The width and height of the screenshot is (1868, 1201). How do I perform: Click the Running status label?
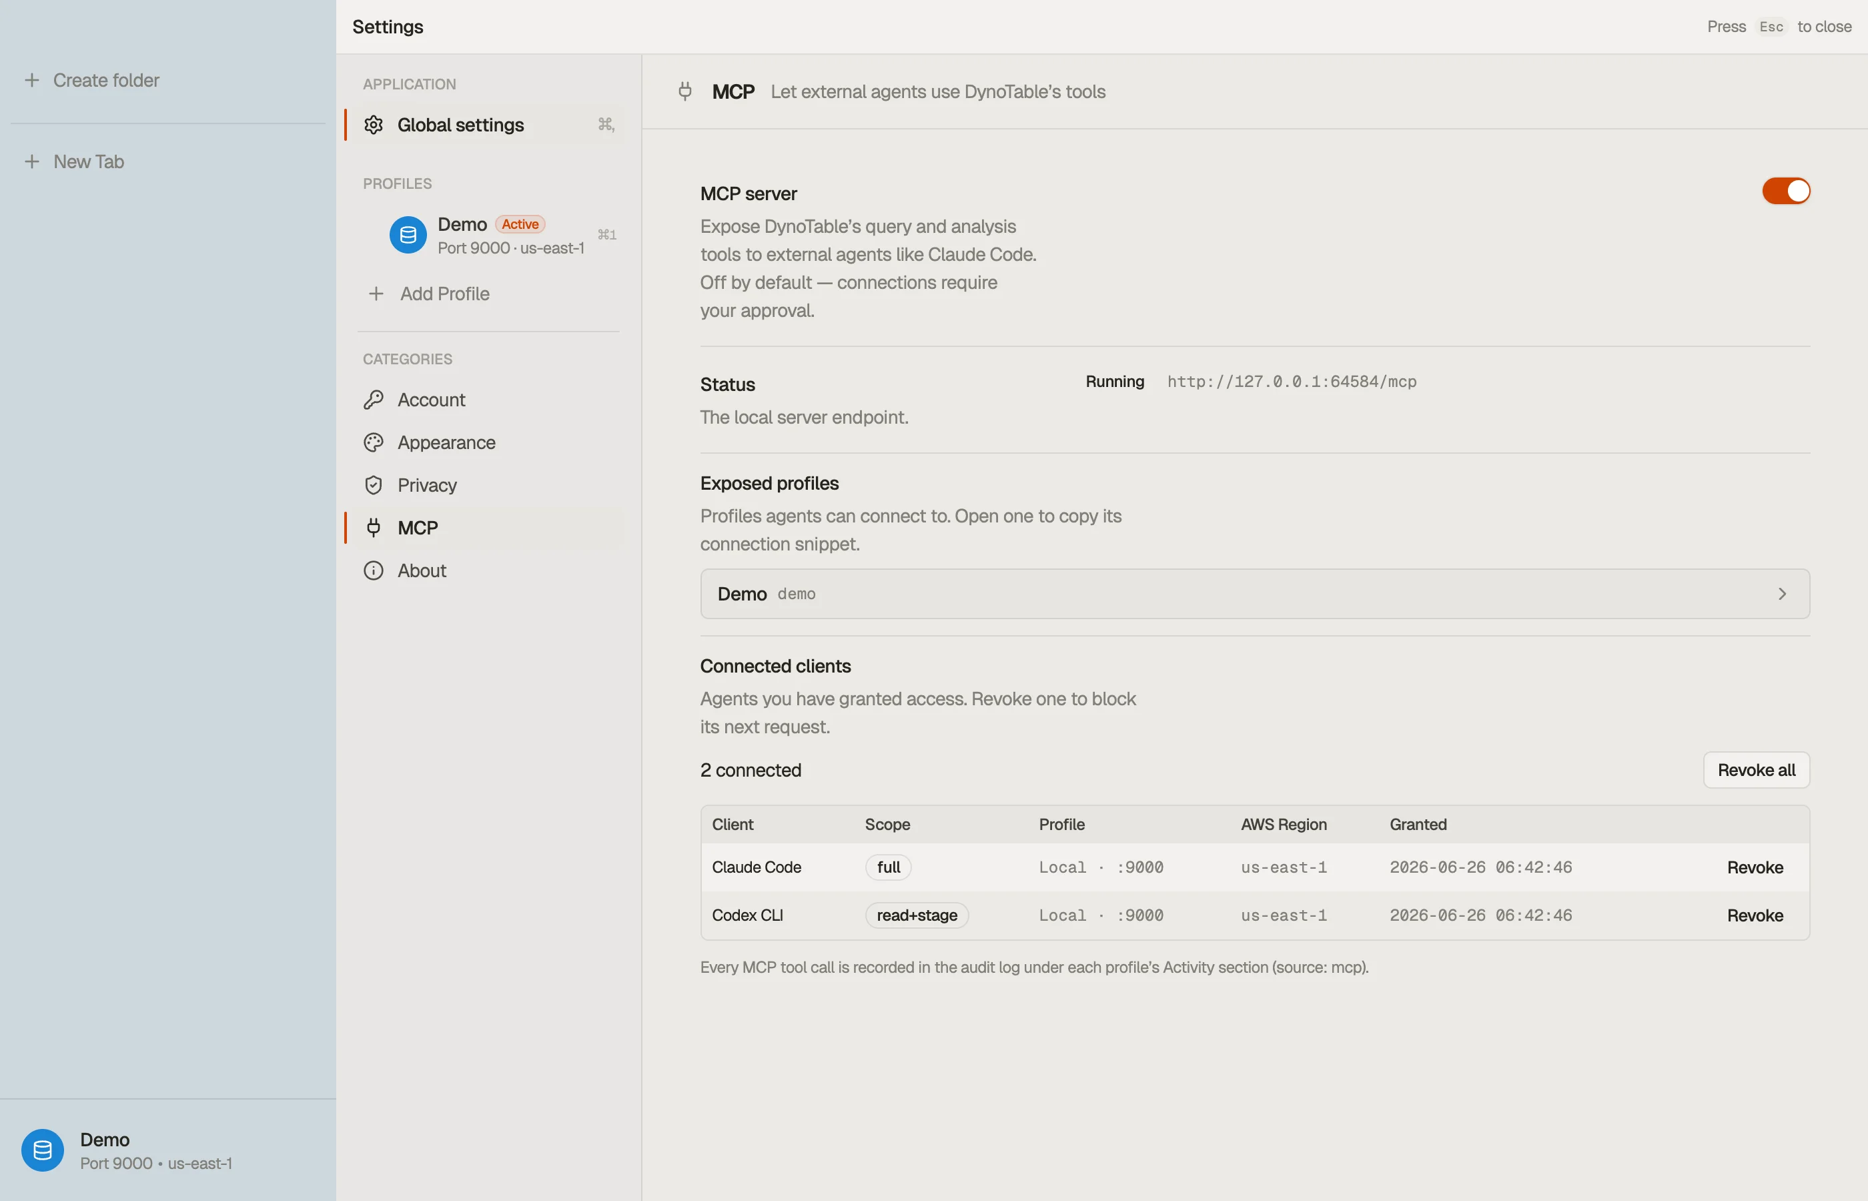coord(1114,382)
